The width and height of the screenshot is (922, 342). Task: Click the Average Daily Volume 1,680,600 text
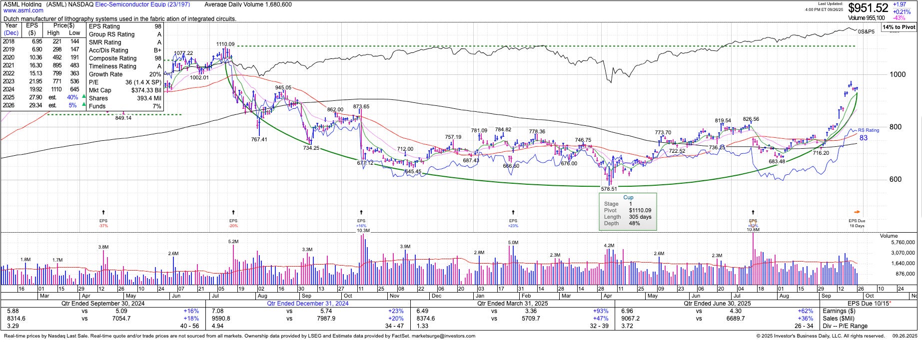click(248, 4)
